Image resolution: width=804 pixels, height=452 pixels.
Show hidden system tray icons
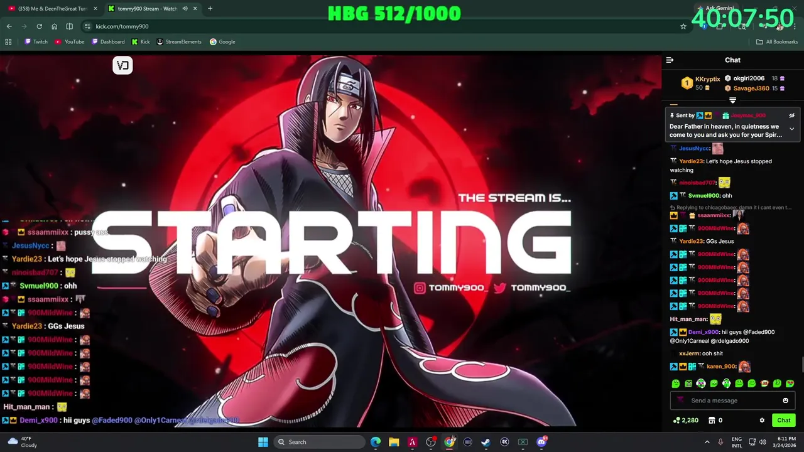click(x=707, y=442)
